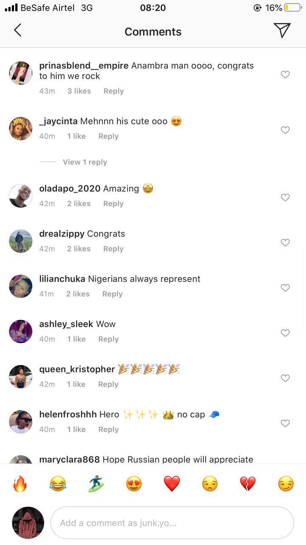Image resolution: width=306 pixels, height=545 pixels.
Task: Open ashley_sleek's profile from username
Action: click(x=66, y=324)
